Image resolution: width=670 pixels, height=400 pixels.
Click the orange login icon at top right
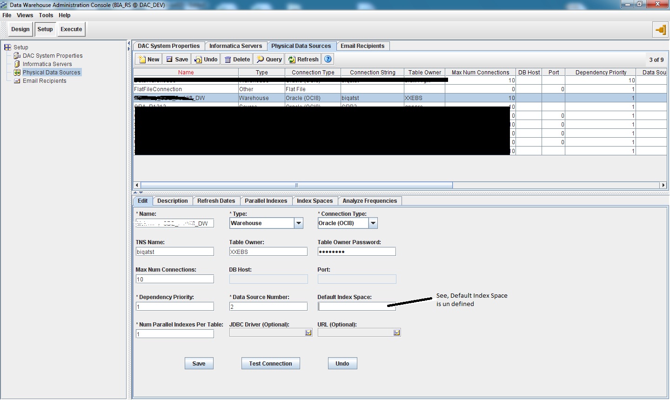point(660,30)
